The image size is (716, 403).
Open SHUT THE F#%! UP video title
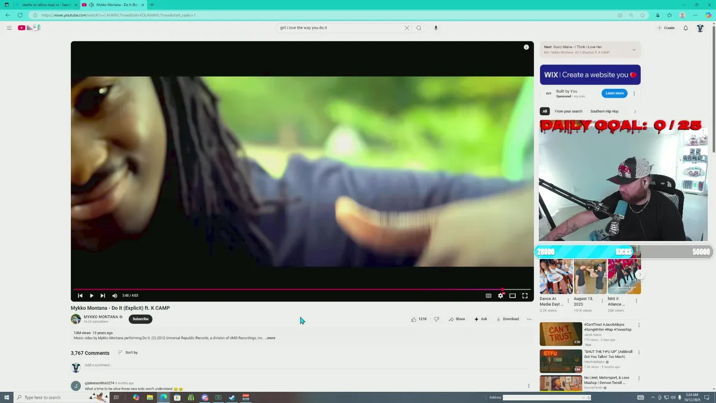608,354
